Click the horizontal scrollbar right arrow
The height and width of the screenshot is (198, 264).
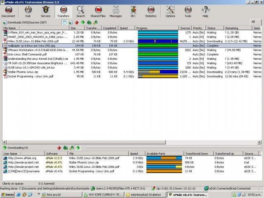(259, 142)
